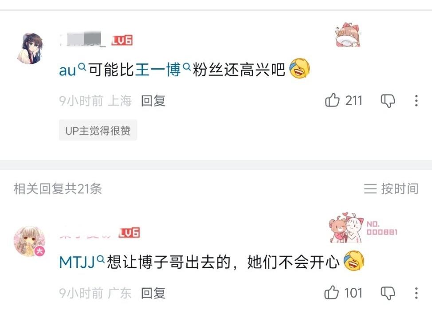Screen dimensions: 432x310
Task: Search the keyword au via magnifier icon
Action: 82,67
